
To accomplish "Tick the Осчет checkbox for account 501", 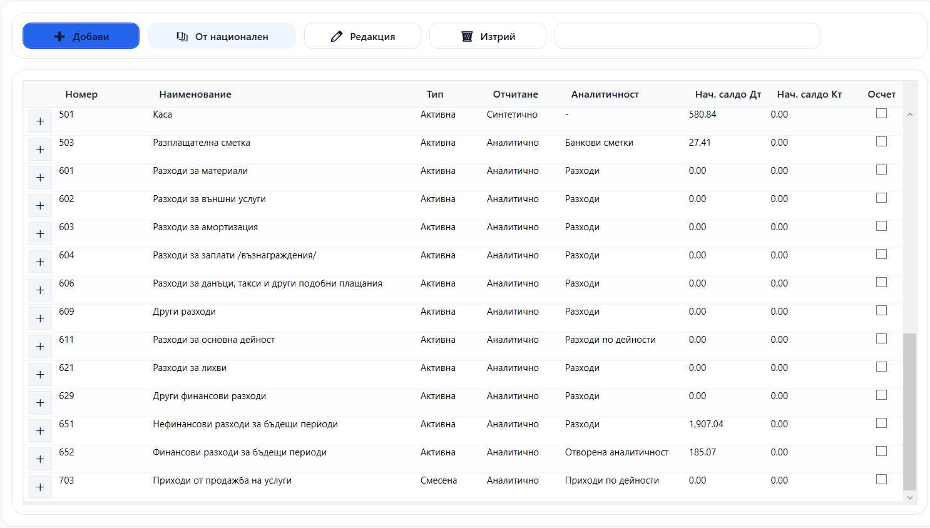I will [881, 113].
